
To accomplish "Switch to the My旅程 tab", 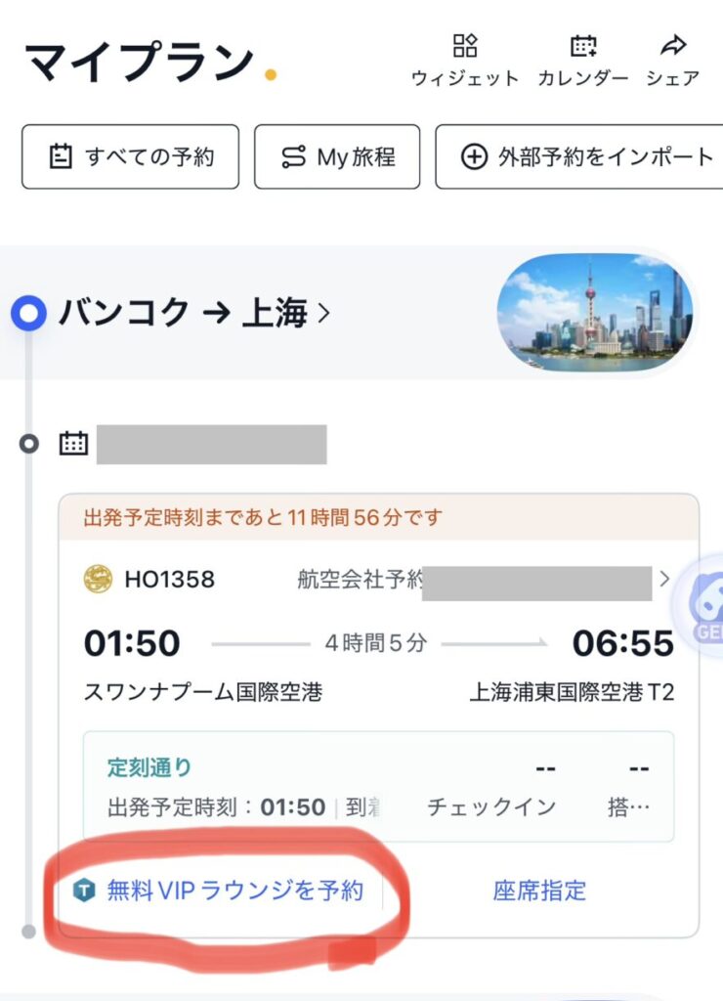I will point(337,156).
